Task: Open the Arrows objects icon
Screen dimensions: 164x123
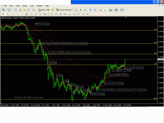Action: [45, 14]
